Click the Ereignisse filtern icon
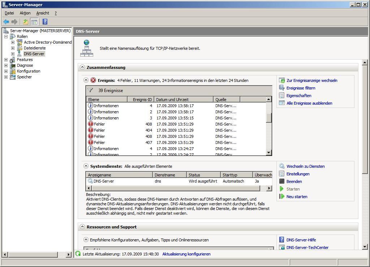 [282, 88]
